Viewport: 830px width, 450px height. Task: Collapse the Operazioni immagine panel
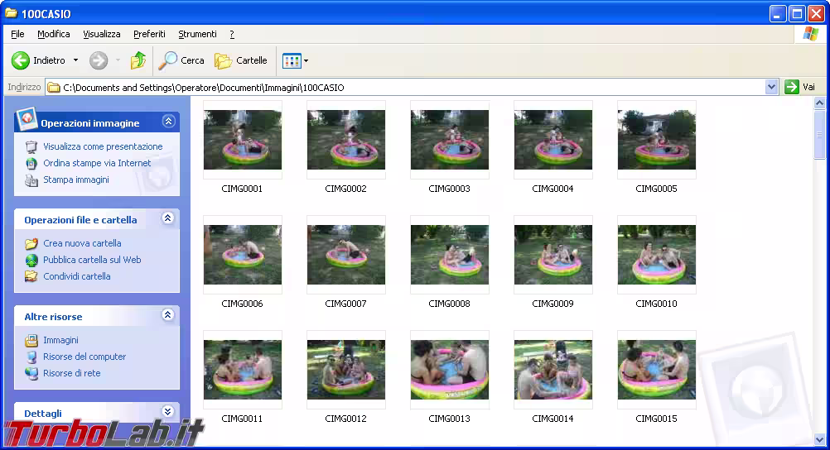tap(168, 122)
